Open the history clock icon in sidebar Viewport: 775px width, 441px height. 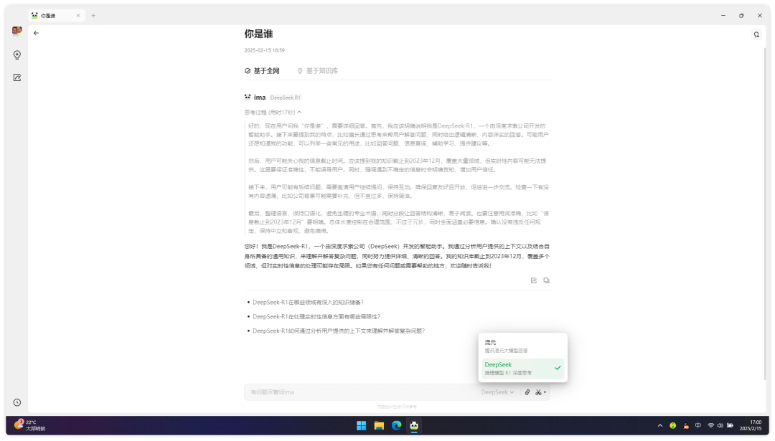(x=17, y=402)
